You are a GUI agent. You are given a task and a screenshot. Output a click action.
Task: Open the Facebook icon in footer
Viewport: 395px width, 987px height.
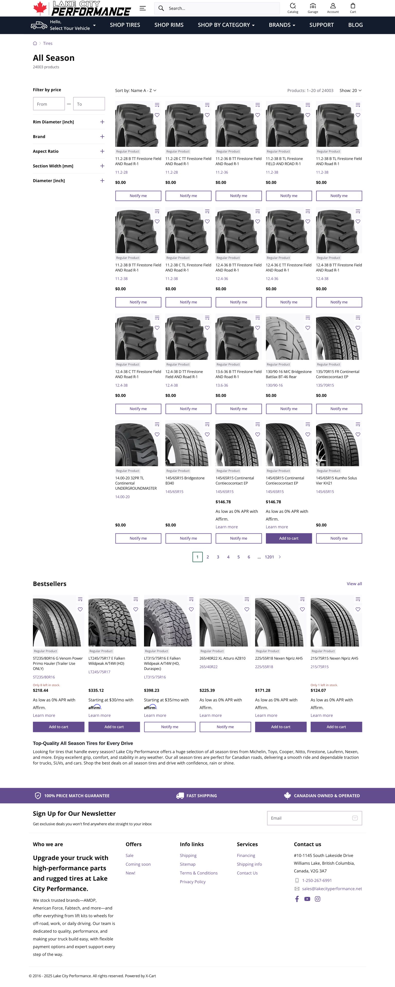297,899
